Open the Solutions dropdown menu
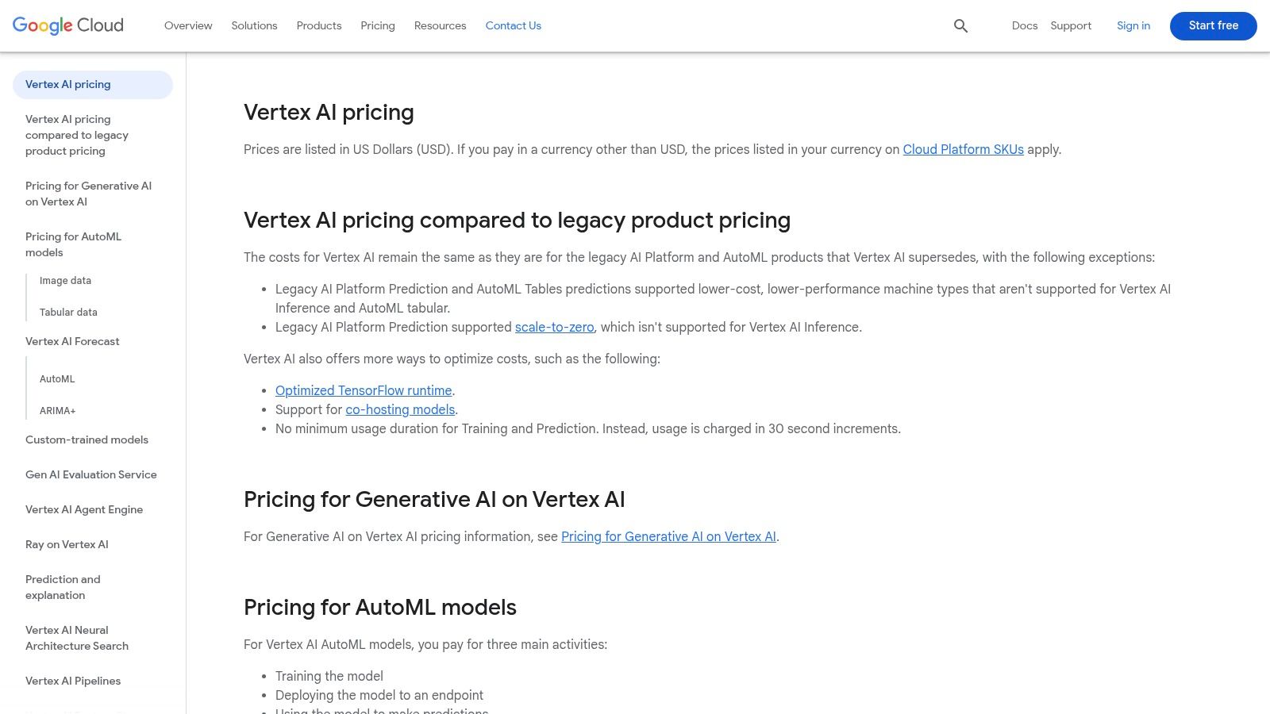Viewport: 1270px width, 714px height. (254, 25)
